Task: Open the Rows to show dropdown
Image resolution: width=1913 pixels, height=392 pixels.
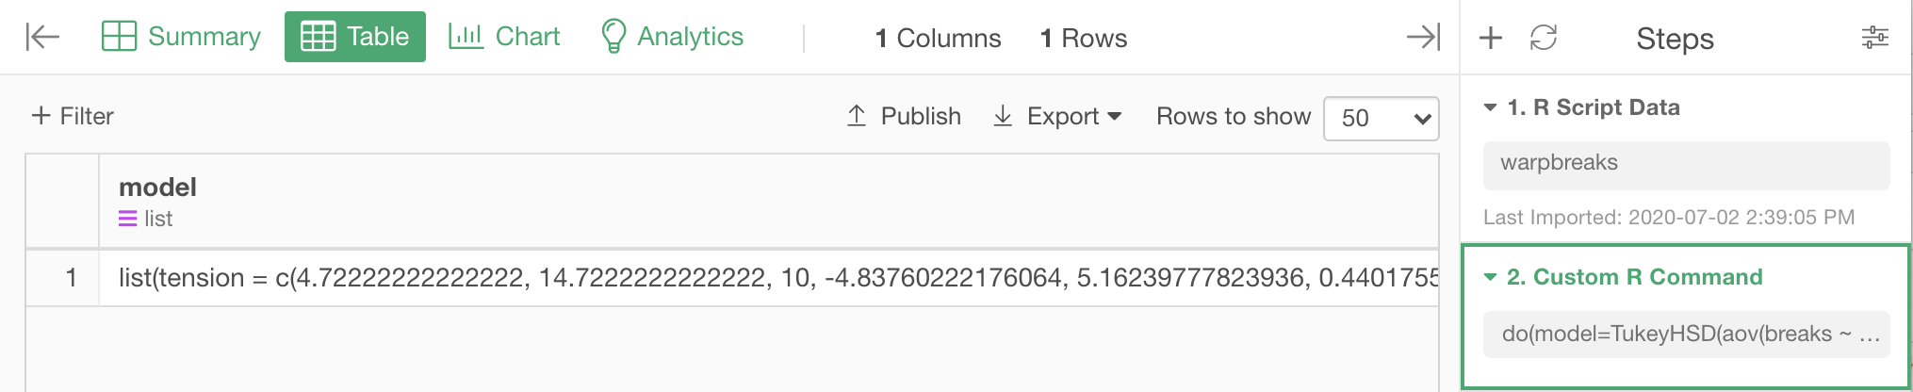Action: tap(1381, 118)
